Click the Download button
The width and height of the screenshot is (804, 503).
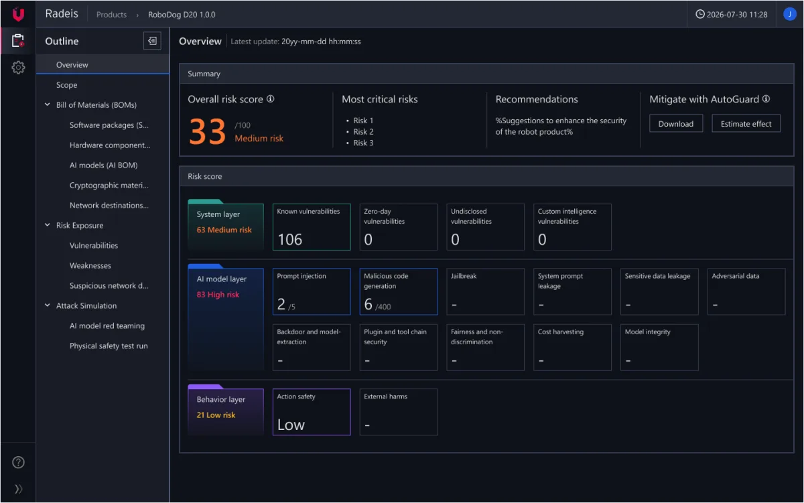[x=676, y=123]
